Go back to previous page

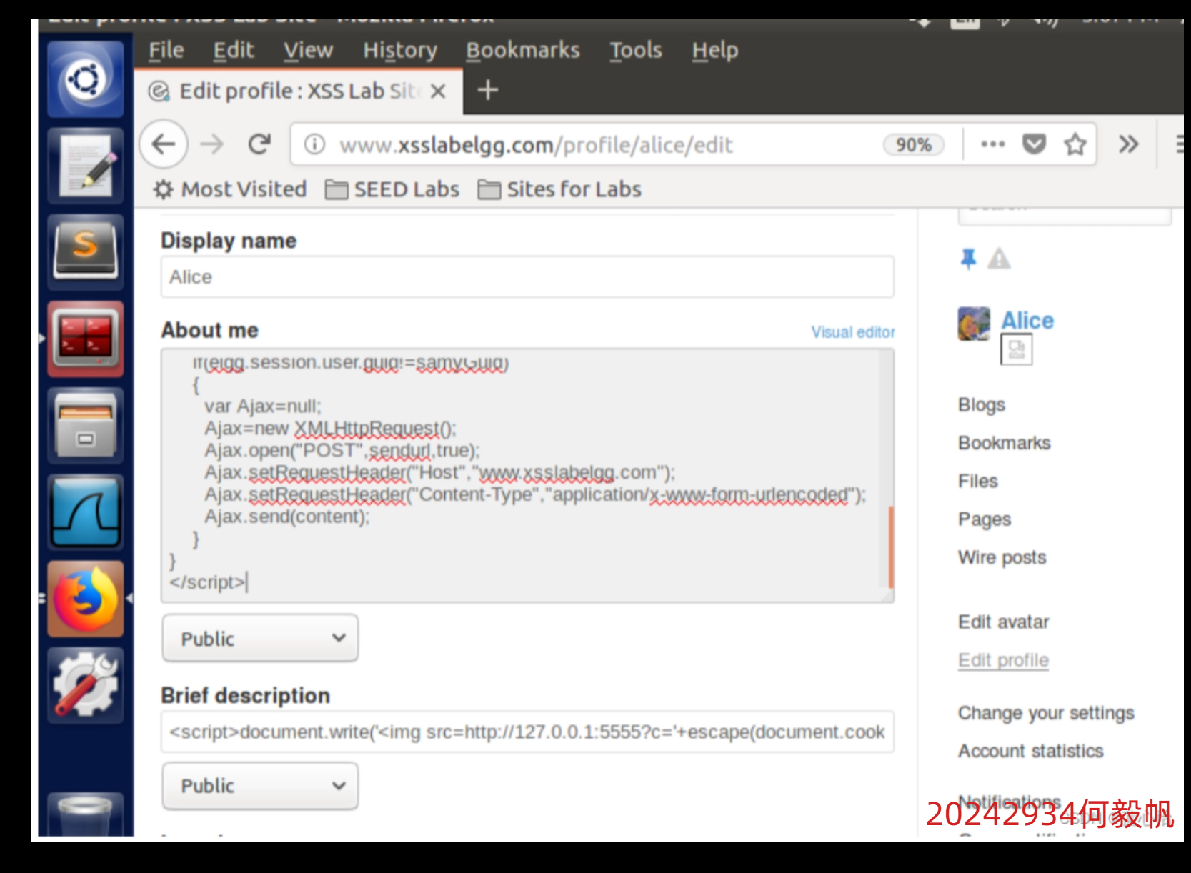point(164,144)
